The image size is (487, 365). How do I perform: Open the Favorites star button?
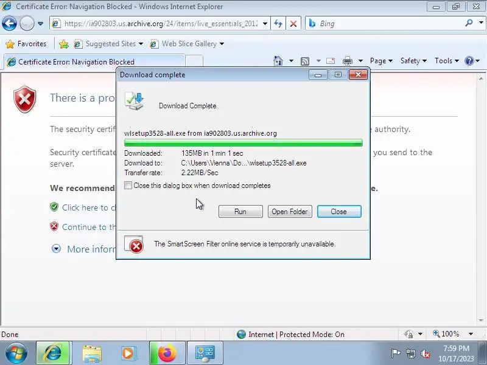26,44
